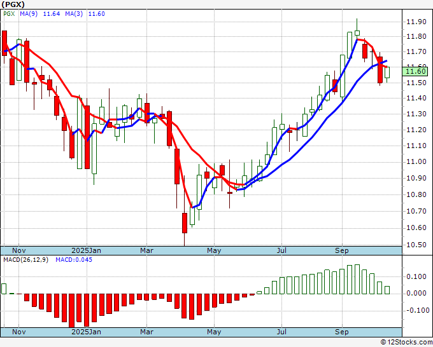Click the 11.30 price axis label
The image size is (433, 347).
pyautogui.click(x=416, y=114)
